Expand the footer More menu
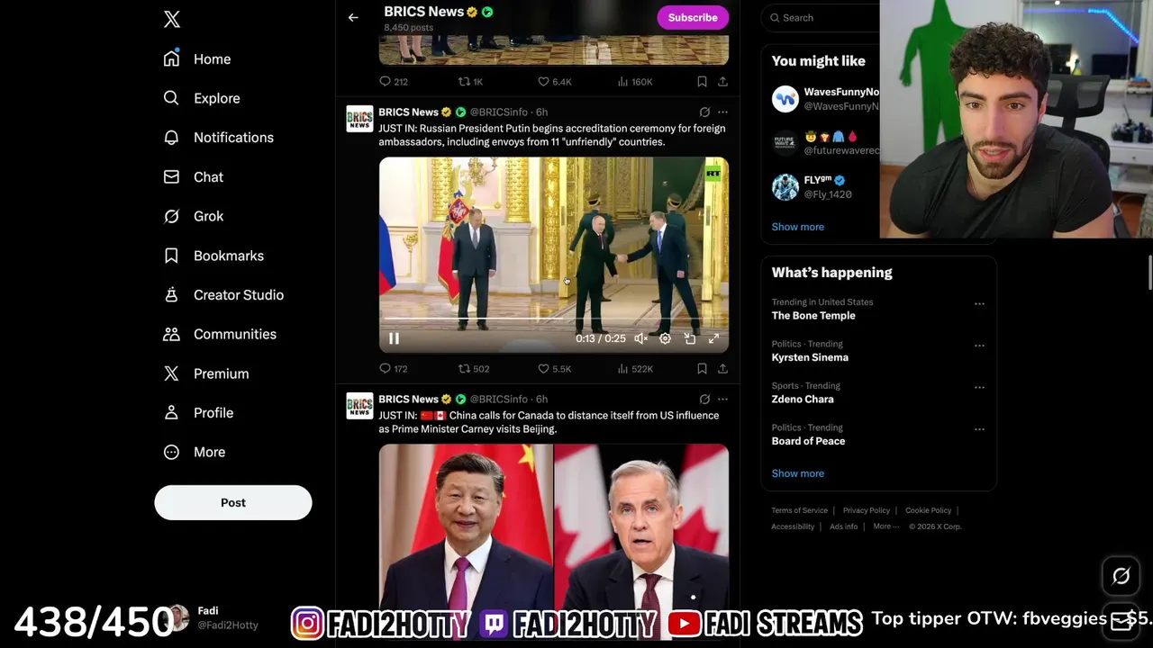 885,526
